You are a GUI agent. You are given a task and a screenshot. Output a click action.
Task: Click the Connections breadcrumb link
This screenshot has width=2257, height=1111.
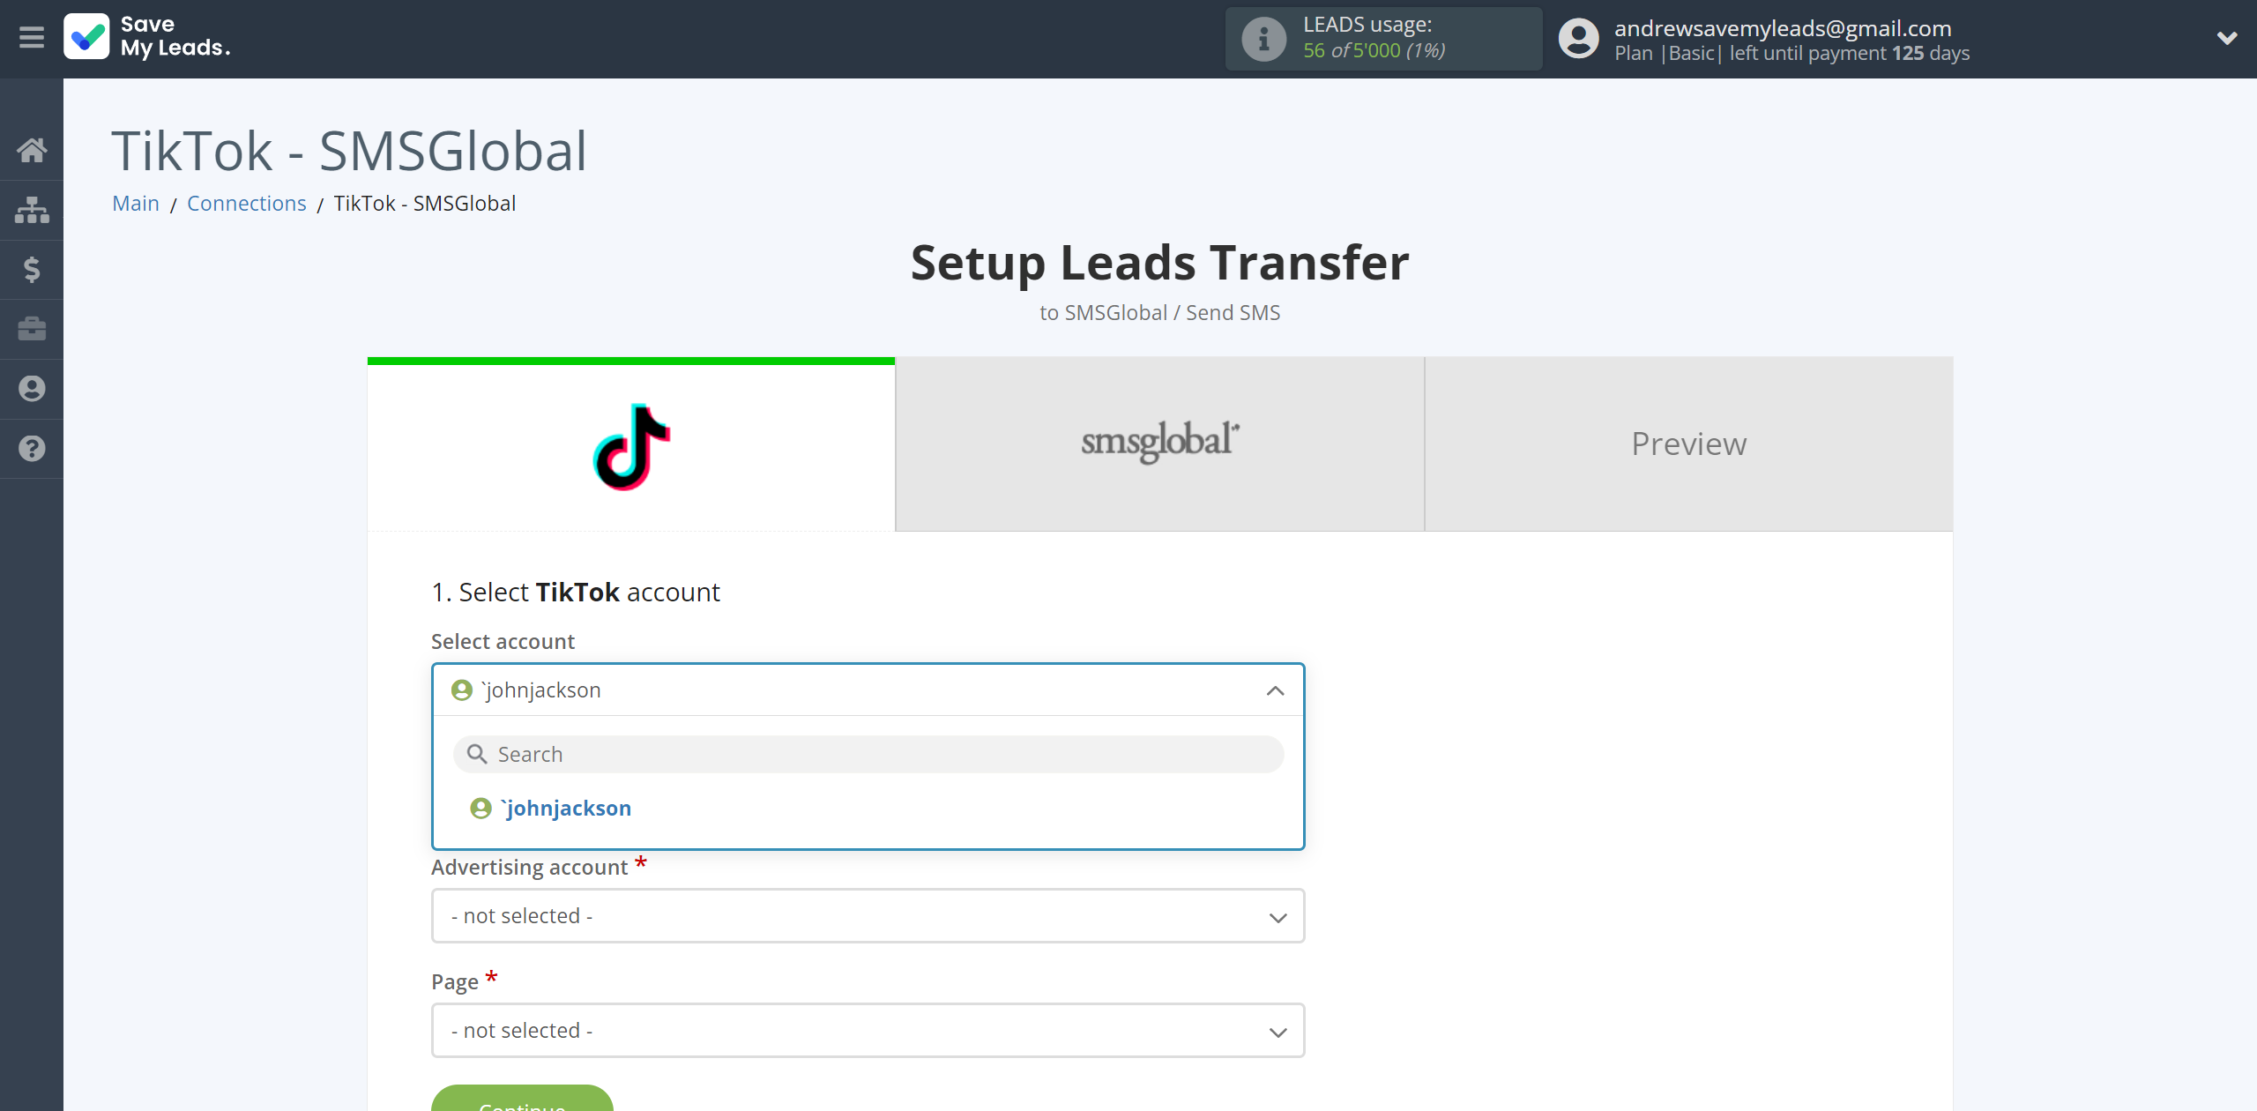point(248,201)
